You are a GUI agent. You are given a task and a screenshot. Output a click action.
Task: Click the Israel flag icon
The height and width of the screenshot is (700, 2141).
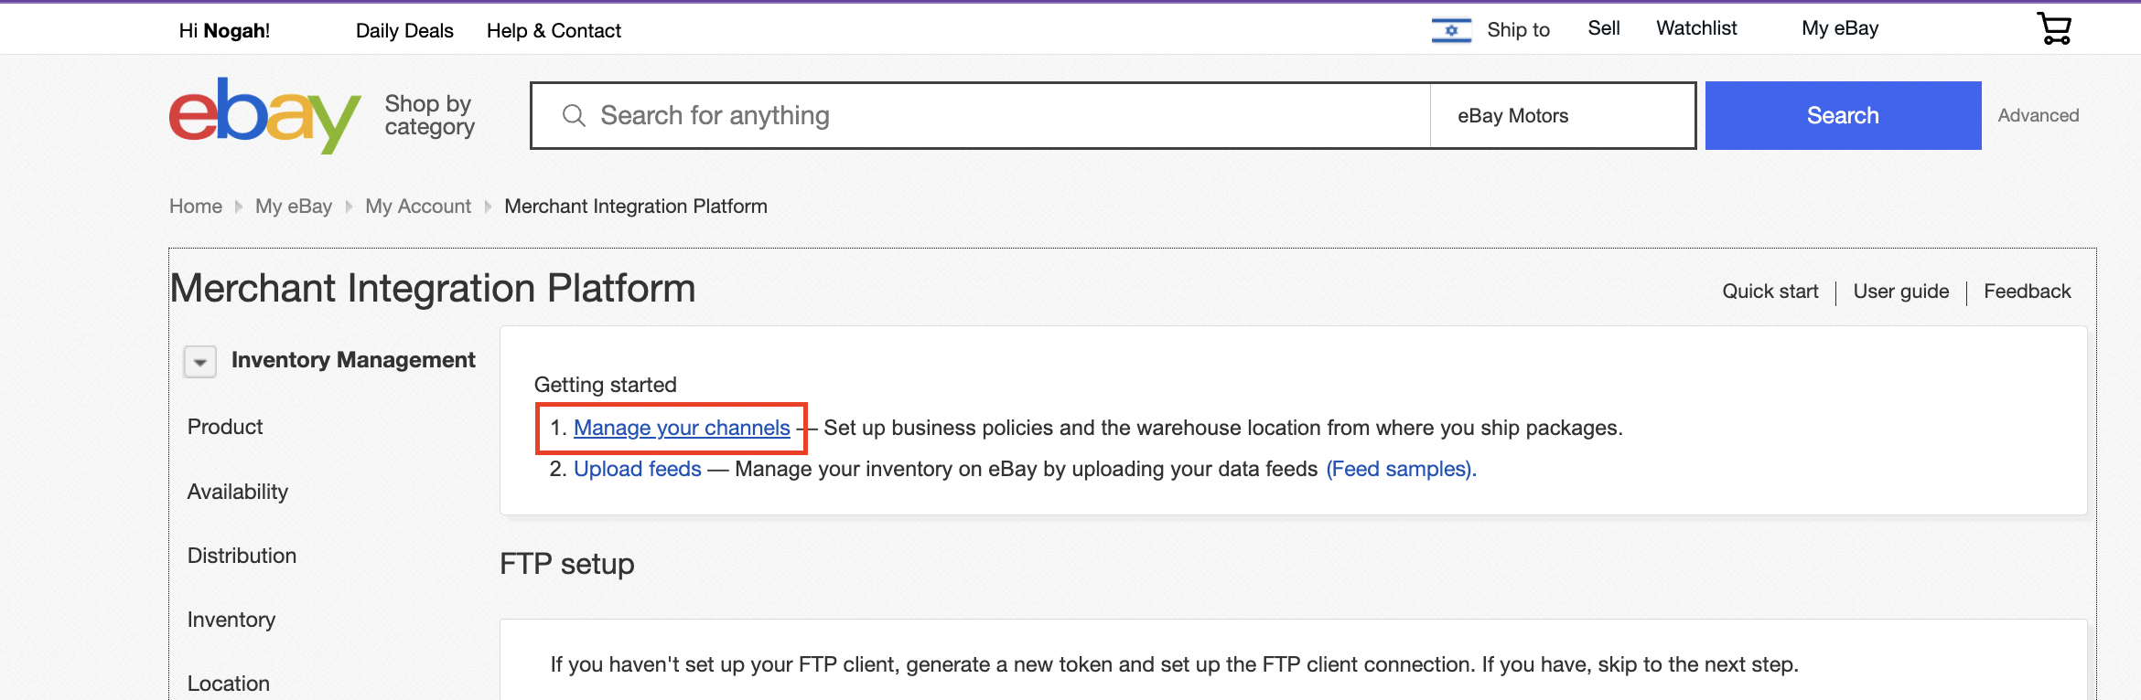coord(1451,30)
